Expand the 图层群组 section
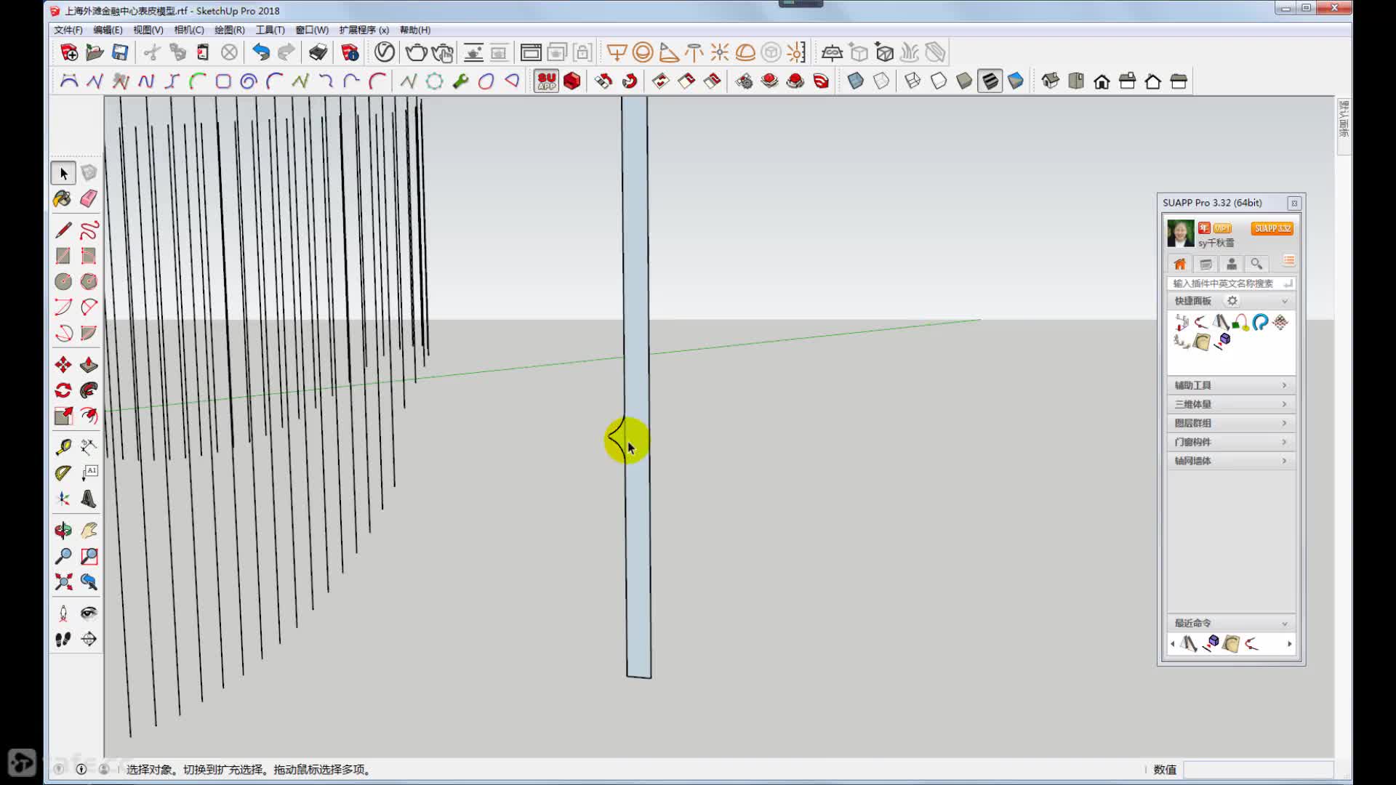The image size is (1396, 785). pyautogui.click(x=1231, y=423)
